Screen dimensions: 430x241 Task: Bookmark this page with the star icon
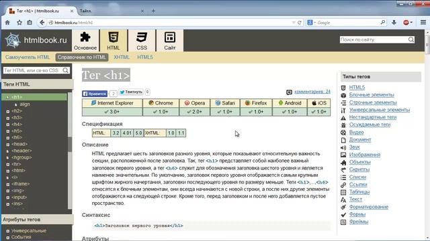point(19,22)
